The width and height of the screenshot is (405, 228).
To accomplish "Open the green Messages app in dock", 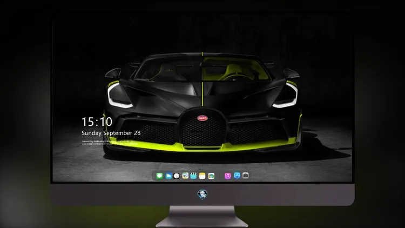I will [159, 176].
